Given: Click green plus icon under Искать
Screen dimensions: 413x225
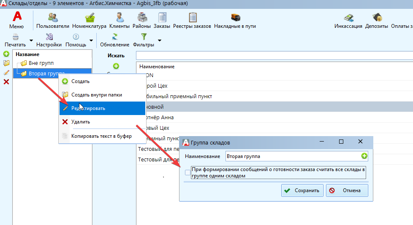Looking at the screenshot, I should coord(116,66).
